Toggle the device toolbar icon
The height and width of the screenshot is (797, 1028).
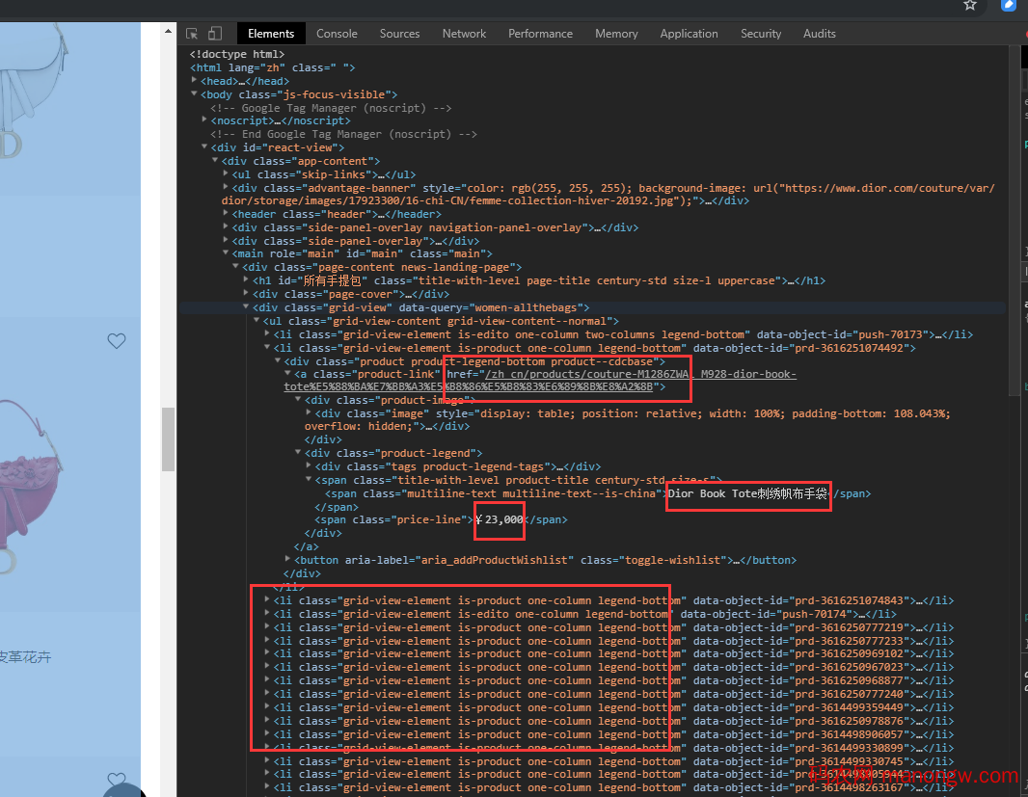click(x=215, y=34)
